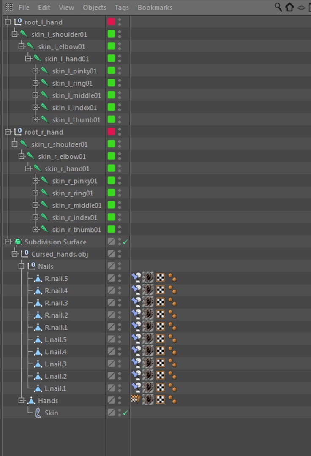Open the File menu

coord(24,8)
